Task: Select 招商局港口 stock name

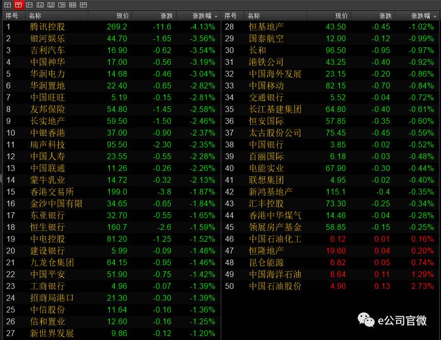Action: pyautogui.click(x=52, y=298)
